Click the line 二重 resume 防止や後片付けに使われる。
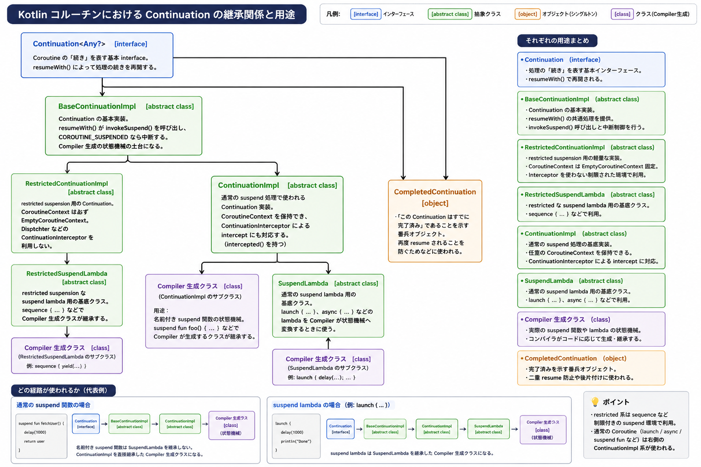Viewport: 701px width, 467px height. tap(581, 378)
